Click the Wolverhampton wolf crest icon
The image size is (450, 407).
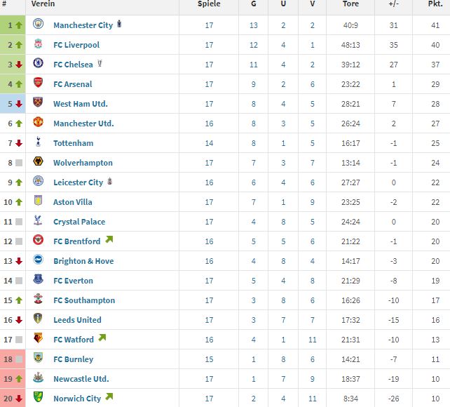(x=38, y=161)
